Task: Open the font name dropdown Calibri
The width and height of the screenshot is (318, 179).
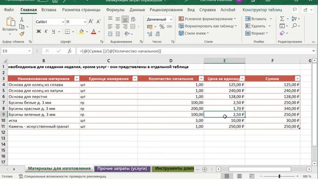Action: click(x=63, y=22)
